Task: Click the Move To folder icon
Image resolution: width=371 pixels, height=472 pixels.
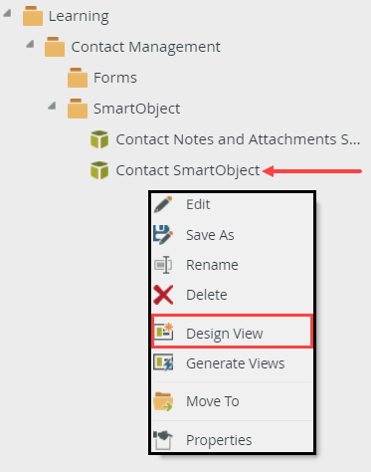Action: tap(163, 401)
